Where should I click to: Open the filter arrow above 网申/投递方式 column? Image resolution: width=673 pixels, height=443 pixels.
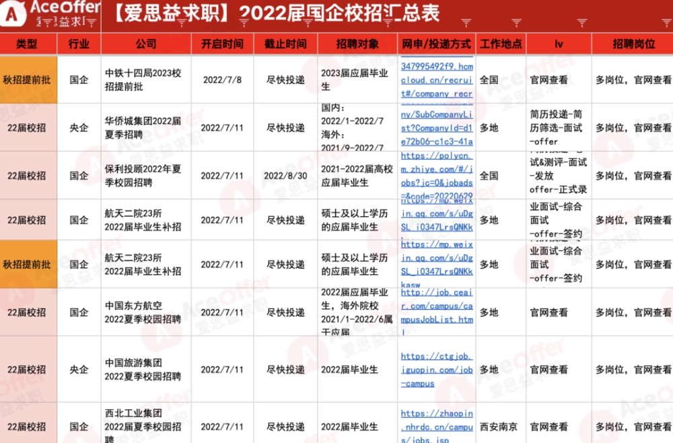coord(466,23)
